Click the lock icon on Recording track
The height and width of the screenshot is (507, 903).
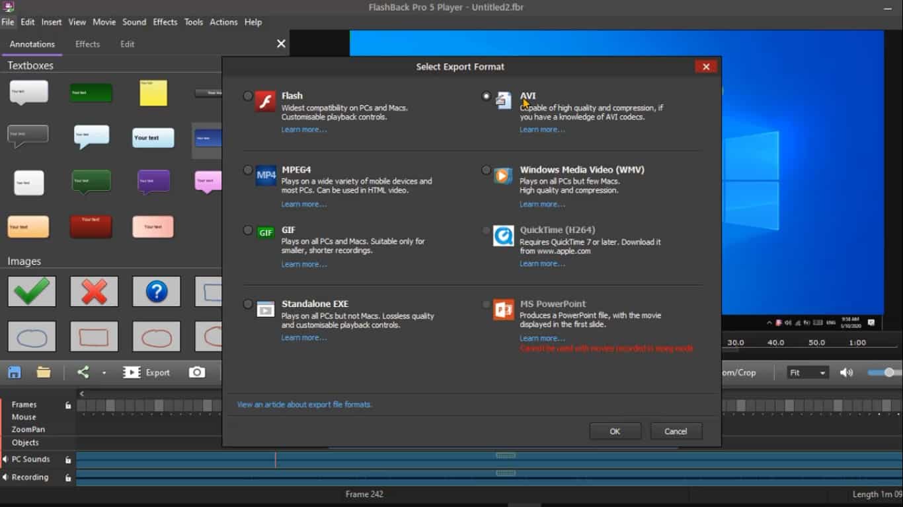point(68,477)
